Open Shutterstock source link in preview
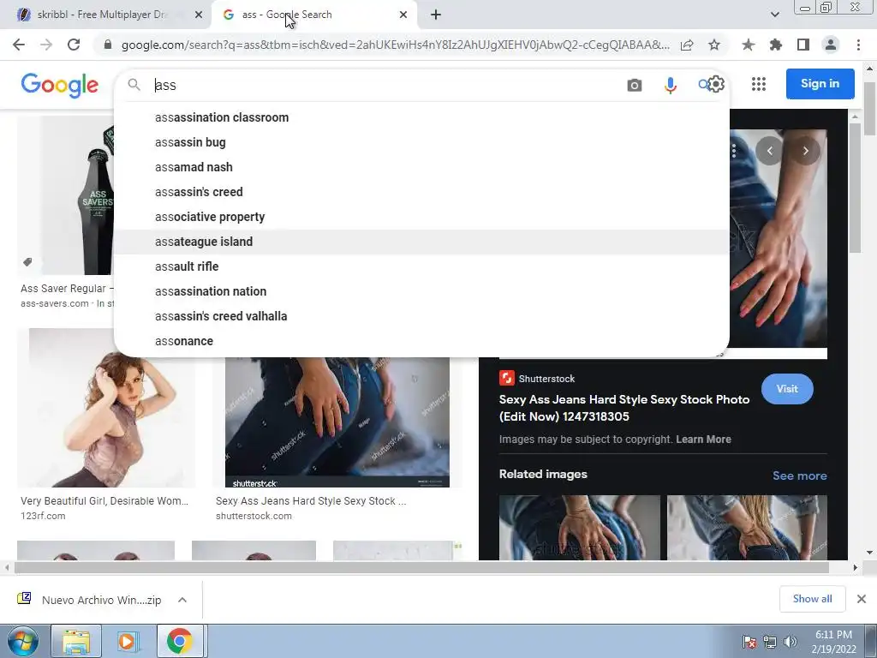Screen dimensions: 877x658 [537, 379]
